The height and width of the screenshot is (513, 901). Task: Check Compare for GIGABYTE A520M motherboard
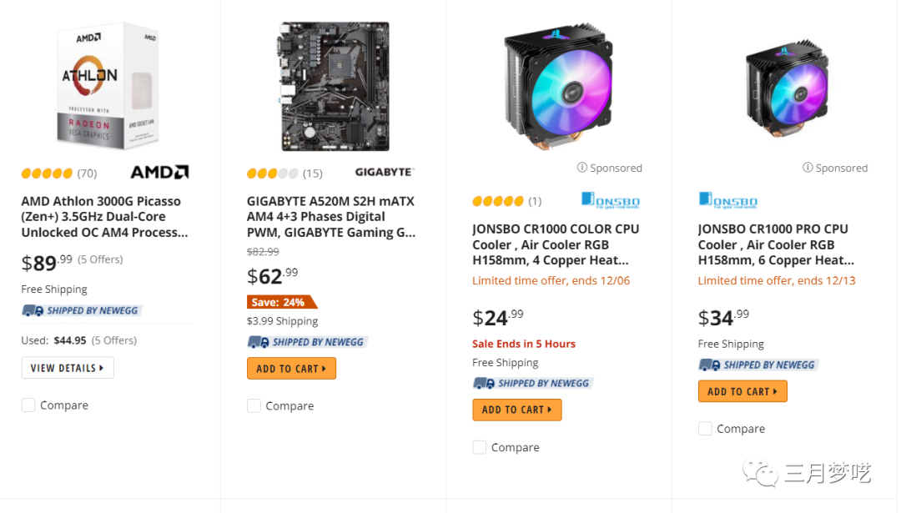point(254,406)
